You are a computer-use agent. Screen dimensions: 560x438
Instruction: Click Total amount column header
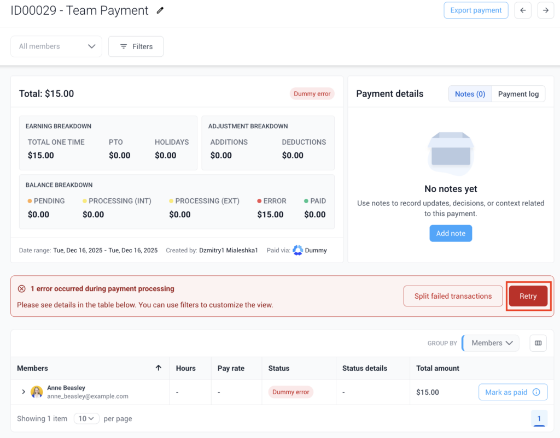click(438, 368)
